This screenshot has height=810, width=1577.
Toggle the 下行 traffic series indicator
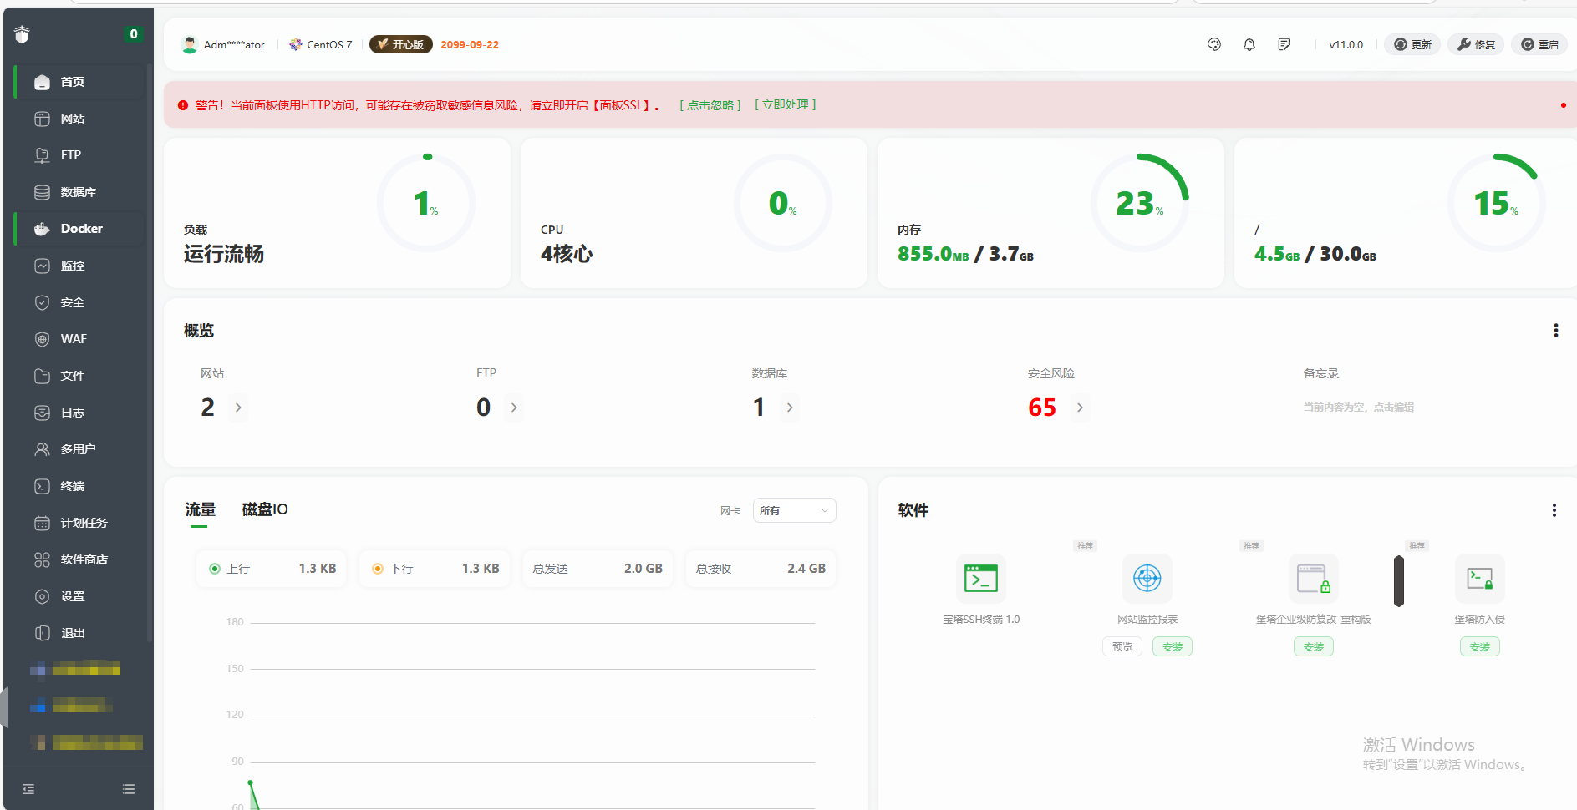pos(378,569)
